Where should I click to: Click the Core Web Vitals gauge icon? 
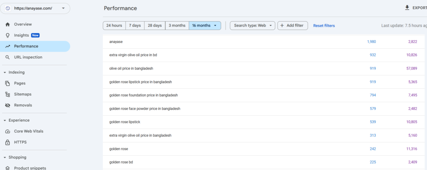click(8, 131)
